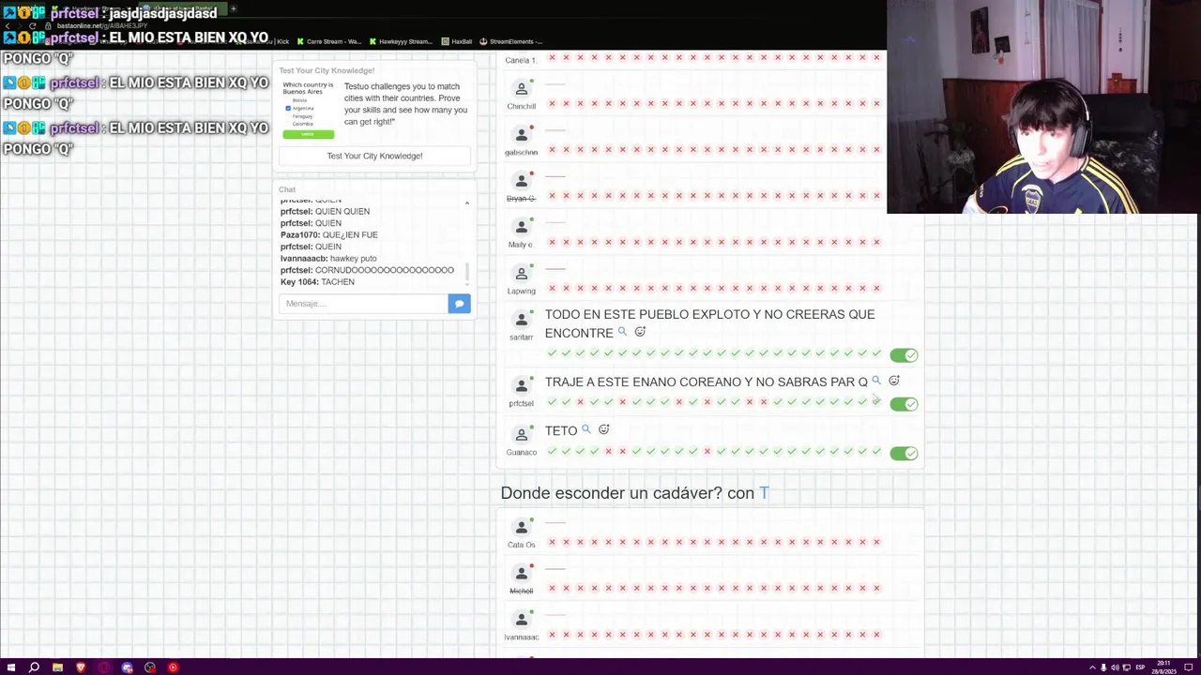Click the Maily e player avatar
Screen dimensions: 1201x675
(522, 228)
